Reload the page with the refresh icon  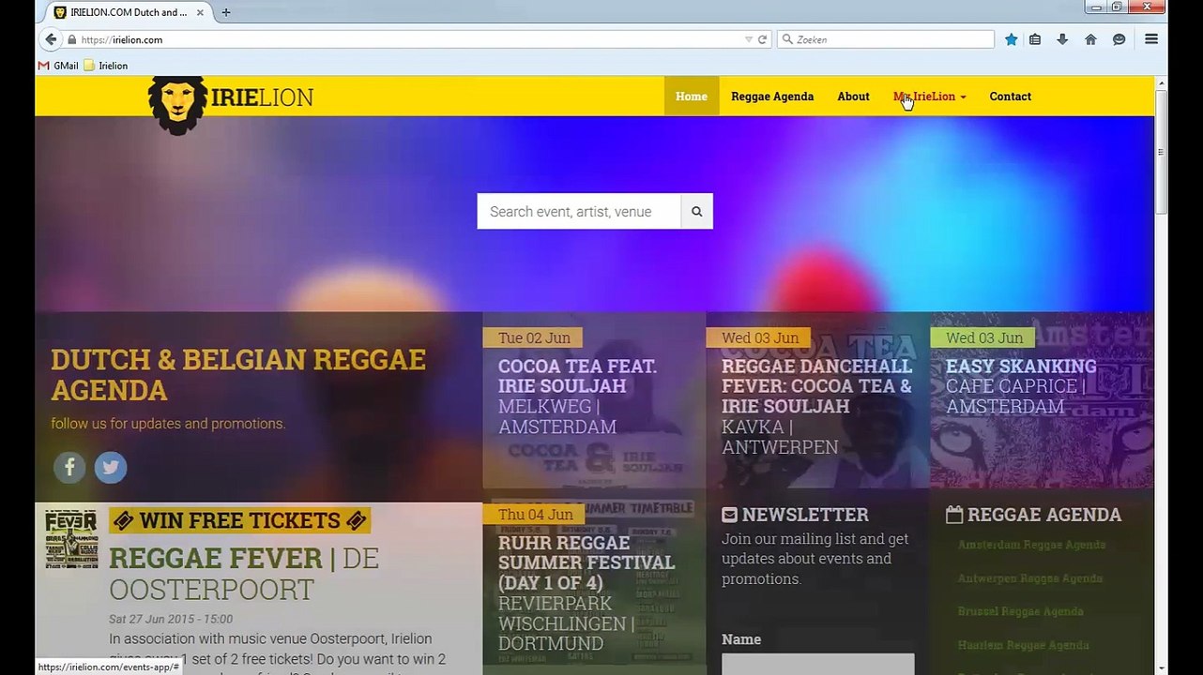pyautogui.click(x=762, y=39)
